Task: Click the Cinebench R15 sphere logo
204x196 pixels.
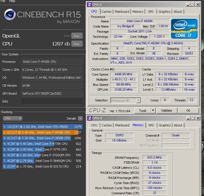Action: pos(10,14)
